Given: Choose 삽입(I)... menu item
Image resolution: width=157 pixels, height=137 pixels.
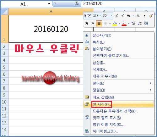Looking at the screenshot, I should tap(119, 63).
